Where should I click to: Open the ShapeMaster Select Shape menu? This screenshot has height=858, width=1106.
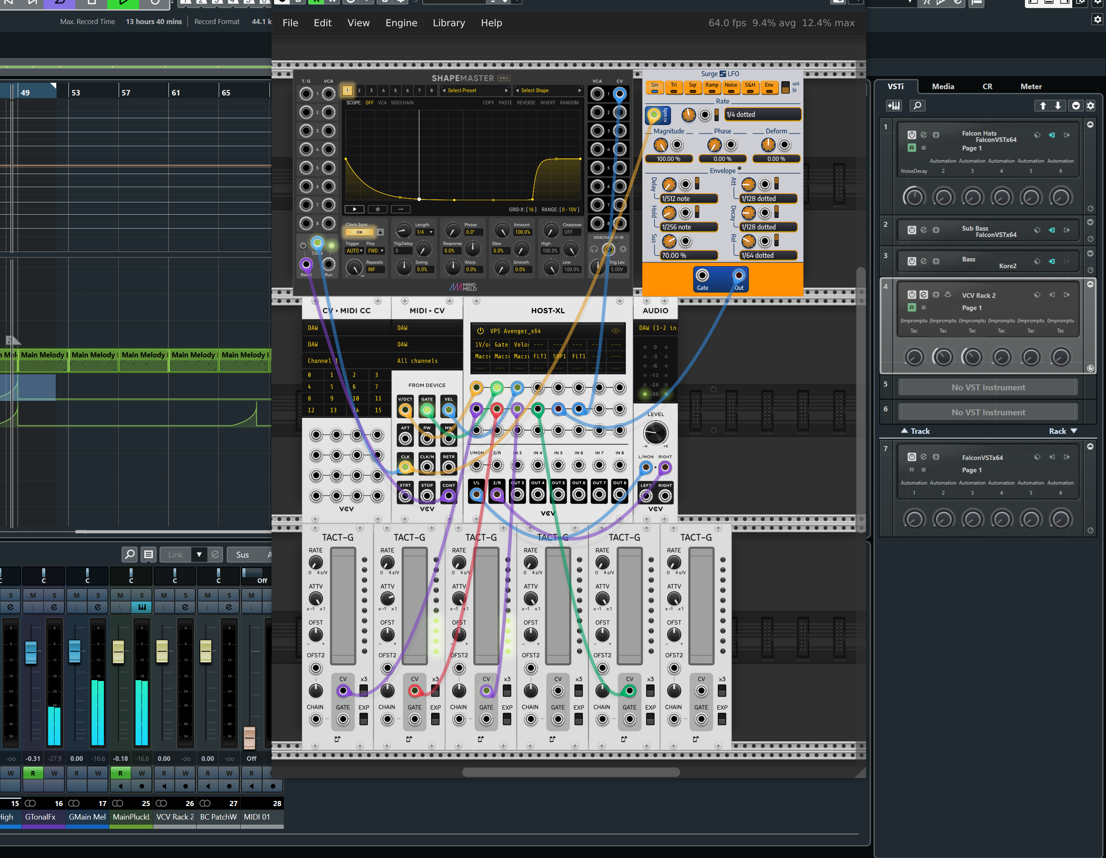549,90
